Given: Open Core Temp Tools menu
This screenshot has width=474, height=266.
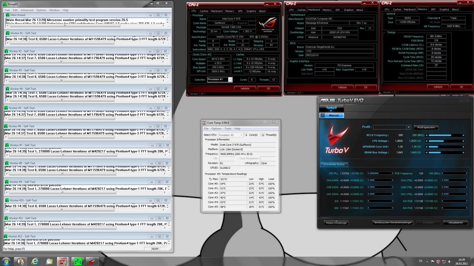Looking at the screenshot, I should coord(228,129).
